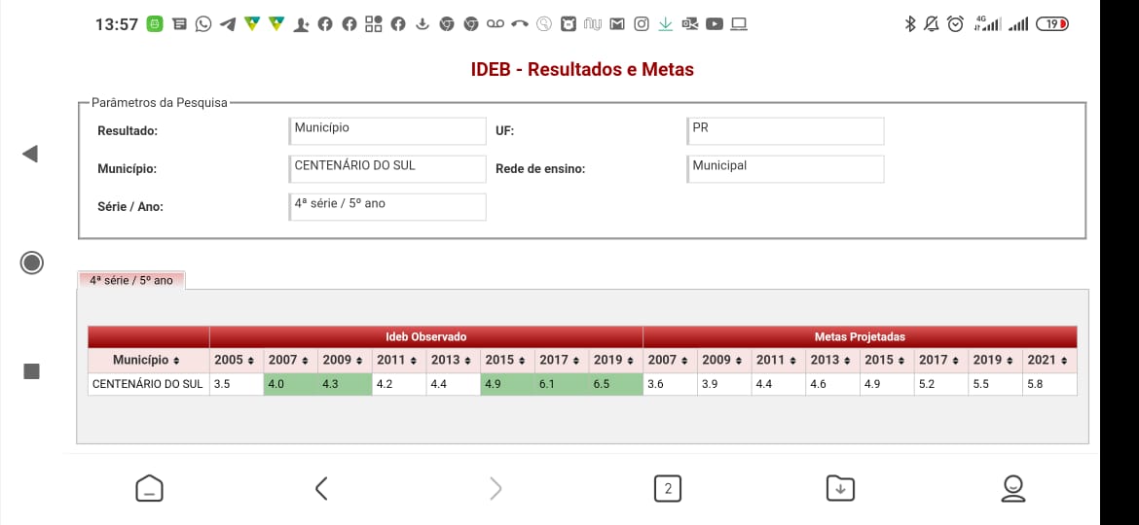
Task: Sort by Ideb Observado 2015 column
Action: (508, 360)
